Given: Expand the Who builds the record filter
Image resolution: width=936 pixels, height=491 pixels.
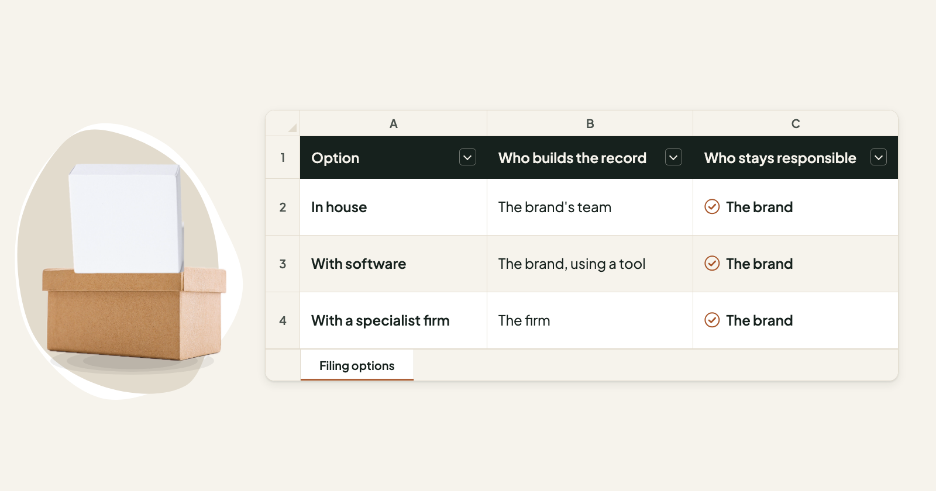Looking at the screenshot, I should 673,157.
